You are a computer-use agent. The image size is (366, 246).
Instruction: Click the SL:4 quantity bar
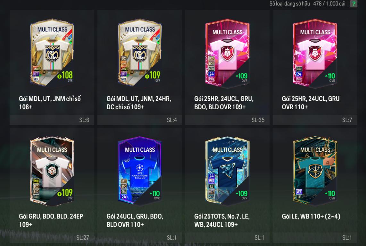(140, 120)
